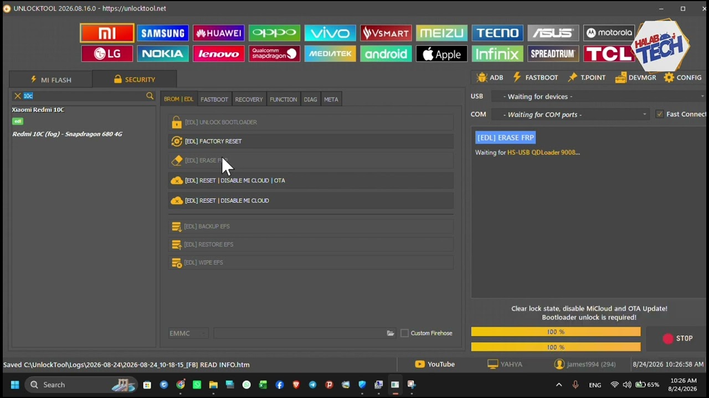709x398 pixels.
Task: Open the Huawei brand section
Action: point(219,33)
